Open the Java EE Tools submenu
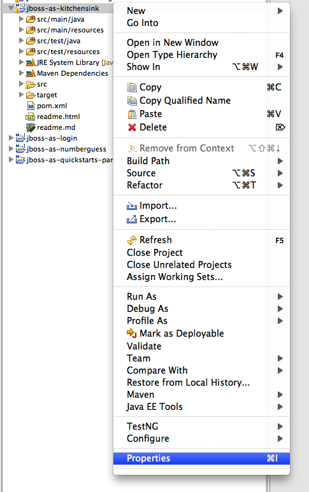Image resolution: width=309 pixels, height=492 pixels. pyautogui.click(x=201, y=407)
